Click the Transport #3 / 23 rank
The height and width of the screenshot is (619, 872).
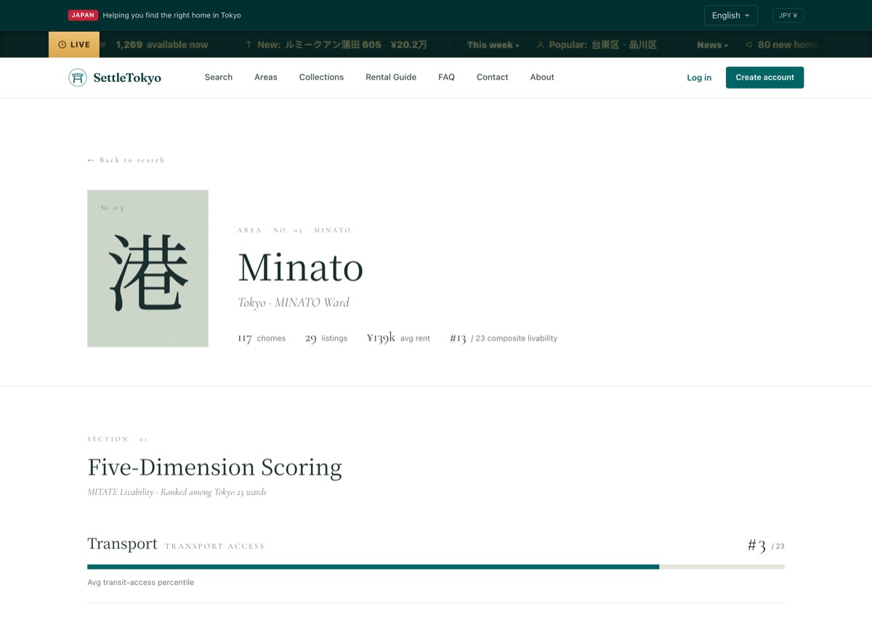[x=766, y=545]
